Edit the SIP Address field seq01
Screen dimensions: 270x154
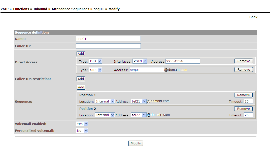pos(147,70)
